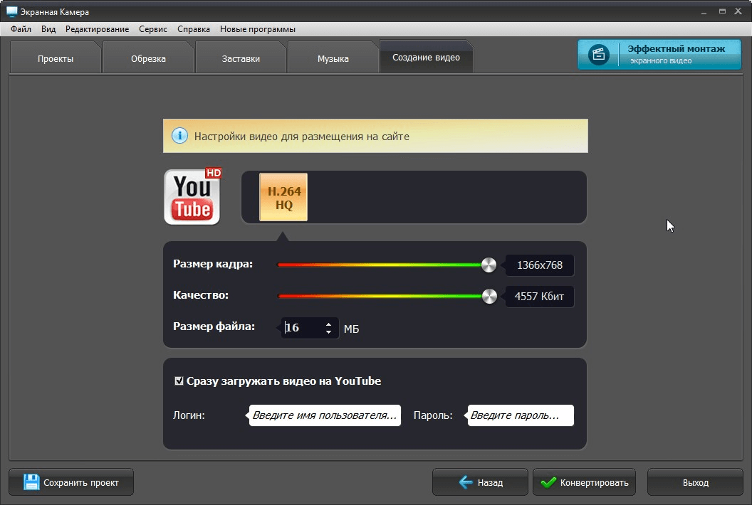
Task: Click the clapperboard icon in the promo banner
Action: point(598,55)
